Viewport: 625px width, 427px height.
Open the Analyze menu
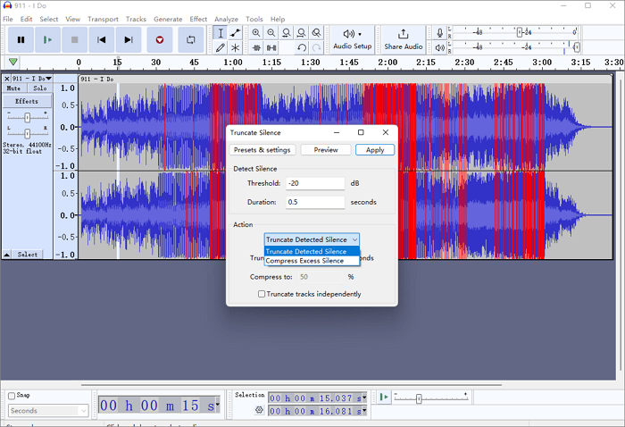227,19
